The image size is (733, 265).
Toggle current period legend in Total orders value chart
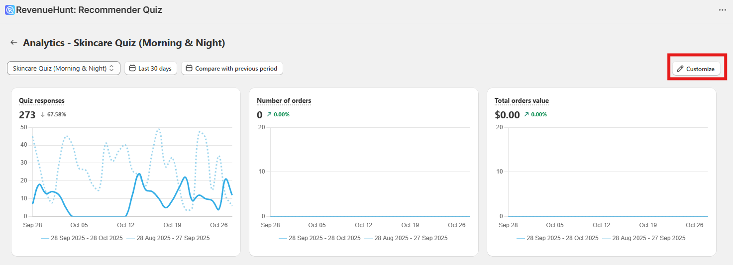tap(558, 238)
